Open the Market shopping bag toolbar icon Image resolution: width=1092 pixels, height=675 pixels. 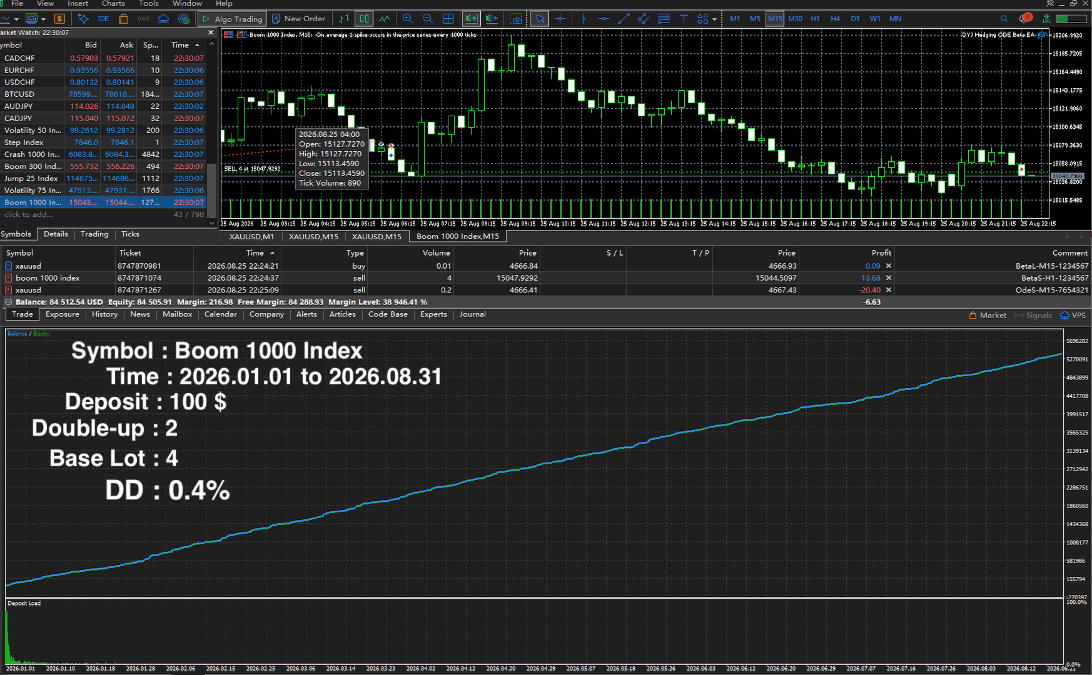[124, 19]
